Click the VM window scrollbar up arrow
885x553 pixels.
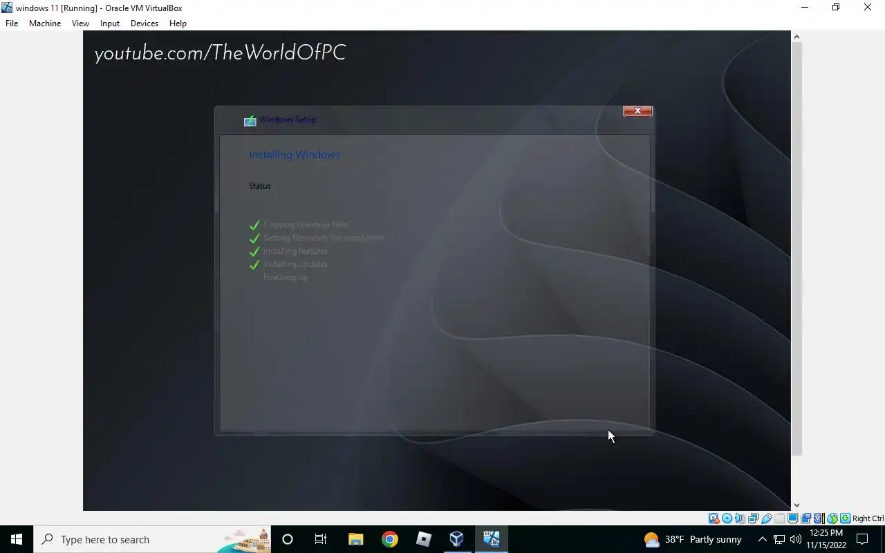pyautogui.click(x=796, y=37)
